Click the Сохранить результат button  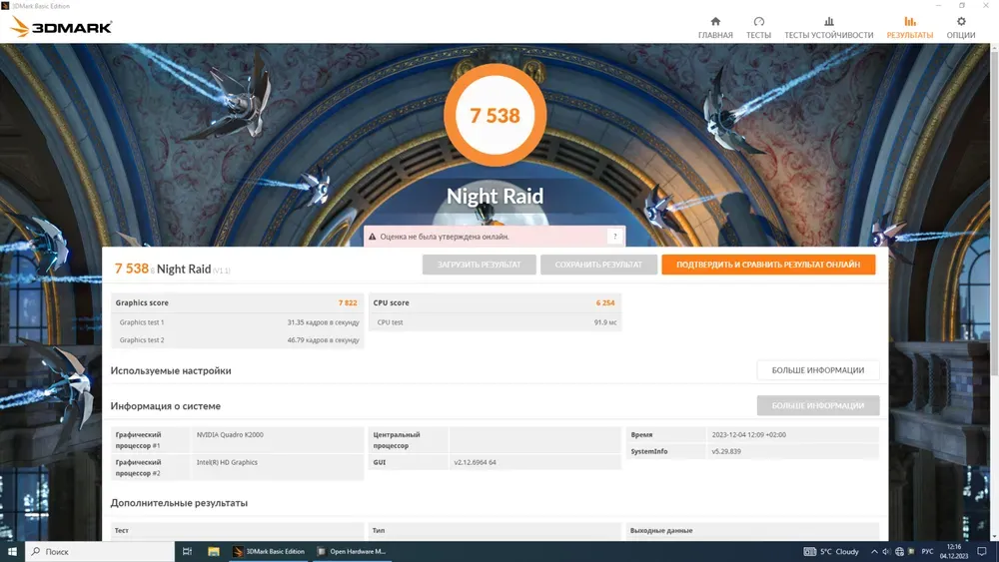click(x=597, y=265)
